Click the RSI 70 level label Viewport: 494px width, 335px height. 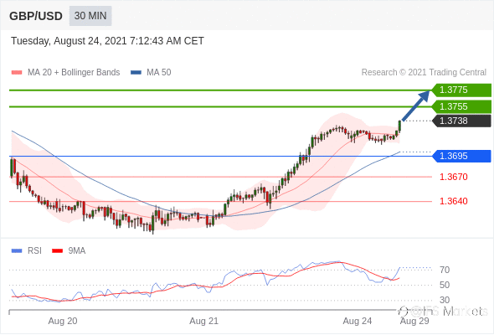(x=445, y=270)
